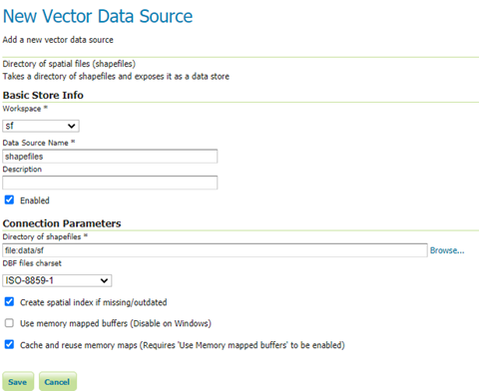This screenshot has height=391, width=479.
Task: Click the Data Source Name field
Action: (x=110, y=157)
